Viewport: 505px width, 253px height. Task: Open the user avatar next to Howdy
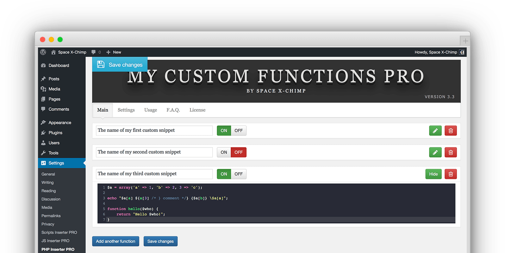pos(462,52)
